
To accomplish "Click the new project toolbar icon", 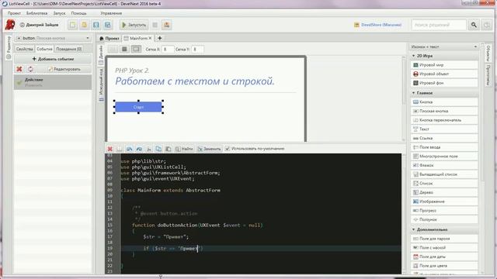I will [x=73, y=25].
